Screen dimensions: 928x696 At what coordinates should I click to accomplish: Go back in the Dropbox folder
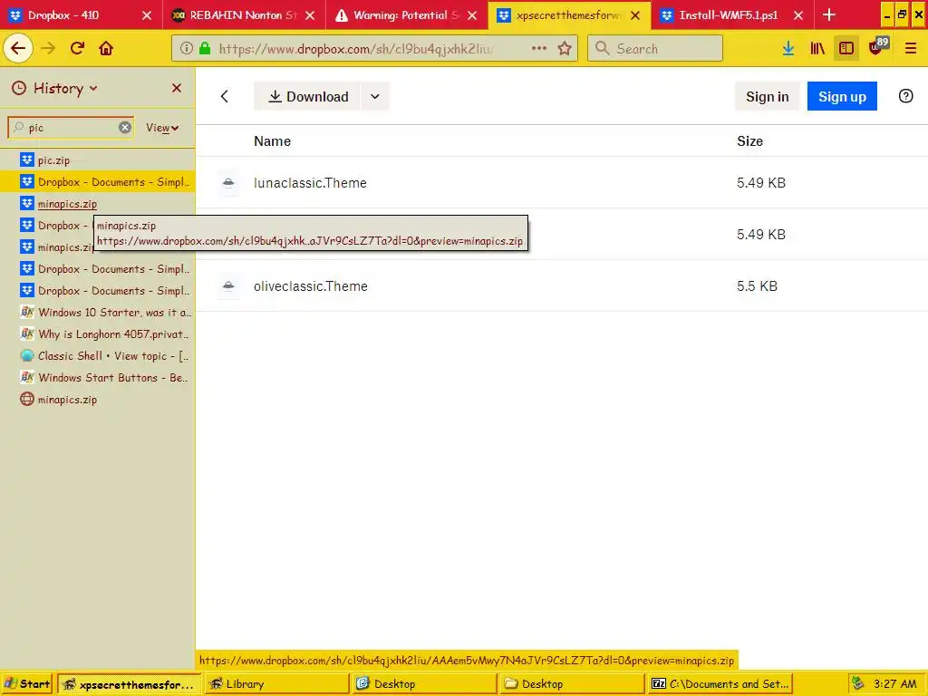coord(225,96)
